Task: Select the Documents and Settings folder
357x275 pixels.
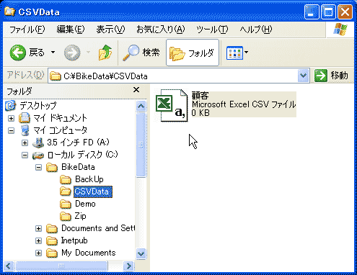Action: pyautogui.click(x=98, y=228)
